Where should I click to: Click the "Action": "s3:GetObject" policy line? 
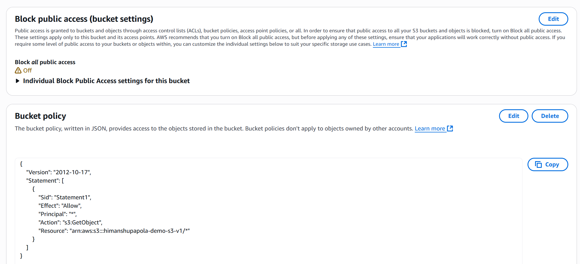click(x=70, y=222)
